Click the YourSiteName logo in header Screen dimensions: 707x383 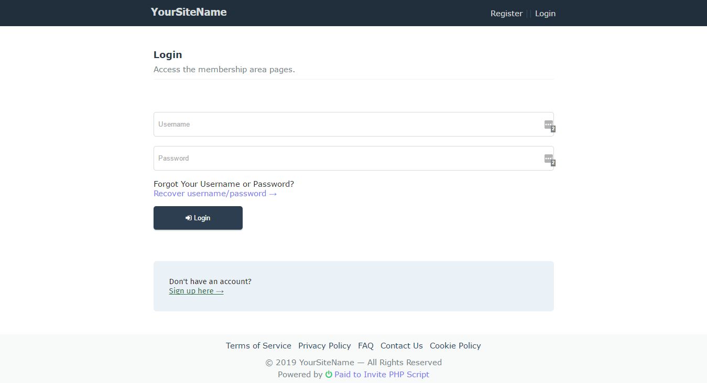pyautogui.click(x=189, y=12)
